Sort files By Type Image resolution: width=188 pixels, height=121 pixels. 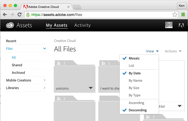(139, 95)
